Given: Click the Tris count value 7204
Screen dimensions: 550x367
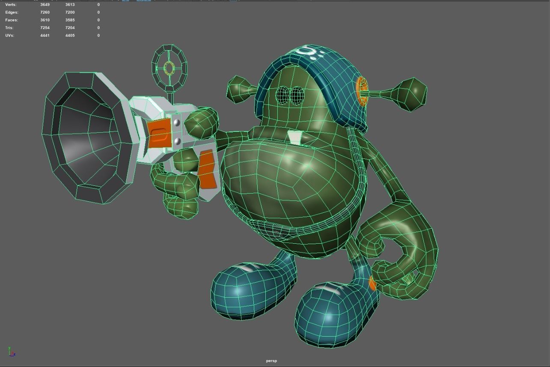Looking at the screenshot, I should point(70,28).
